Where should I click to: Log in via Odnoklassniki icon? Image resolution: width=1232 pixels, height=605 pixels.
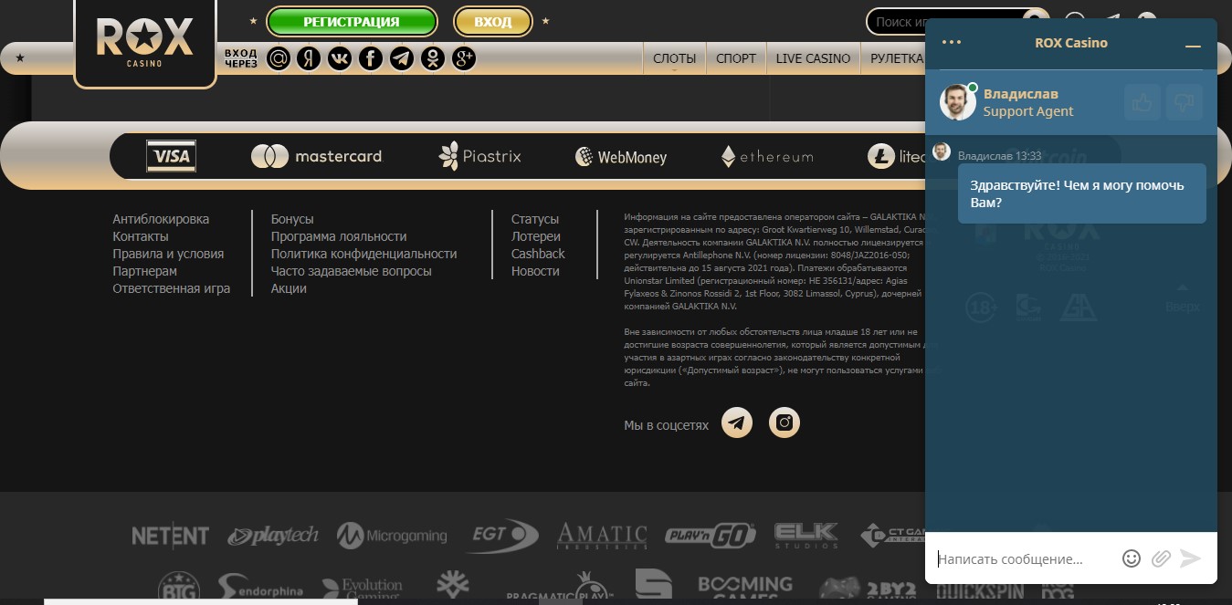(433, 58)
